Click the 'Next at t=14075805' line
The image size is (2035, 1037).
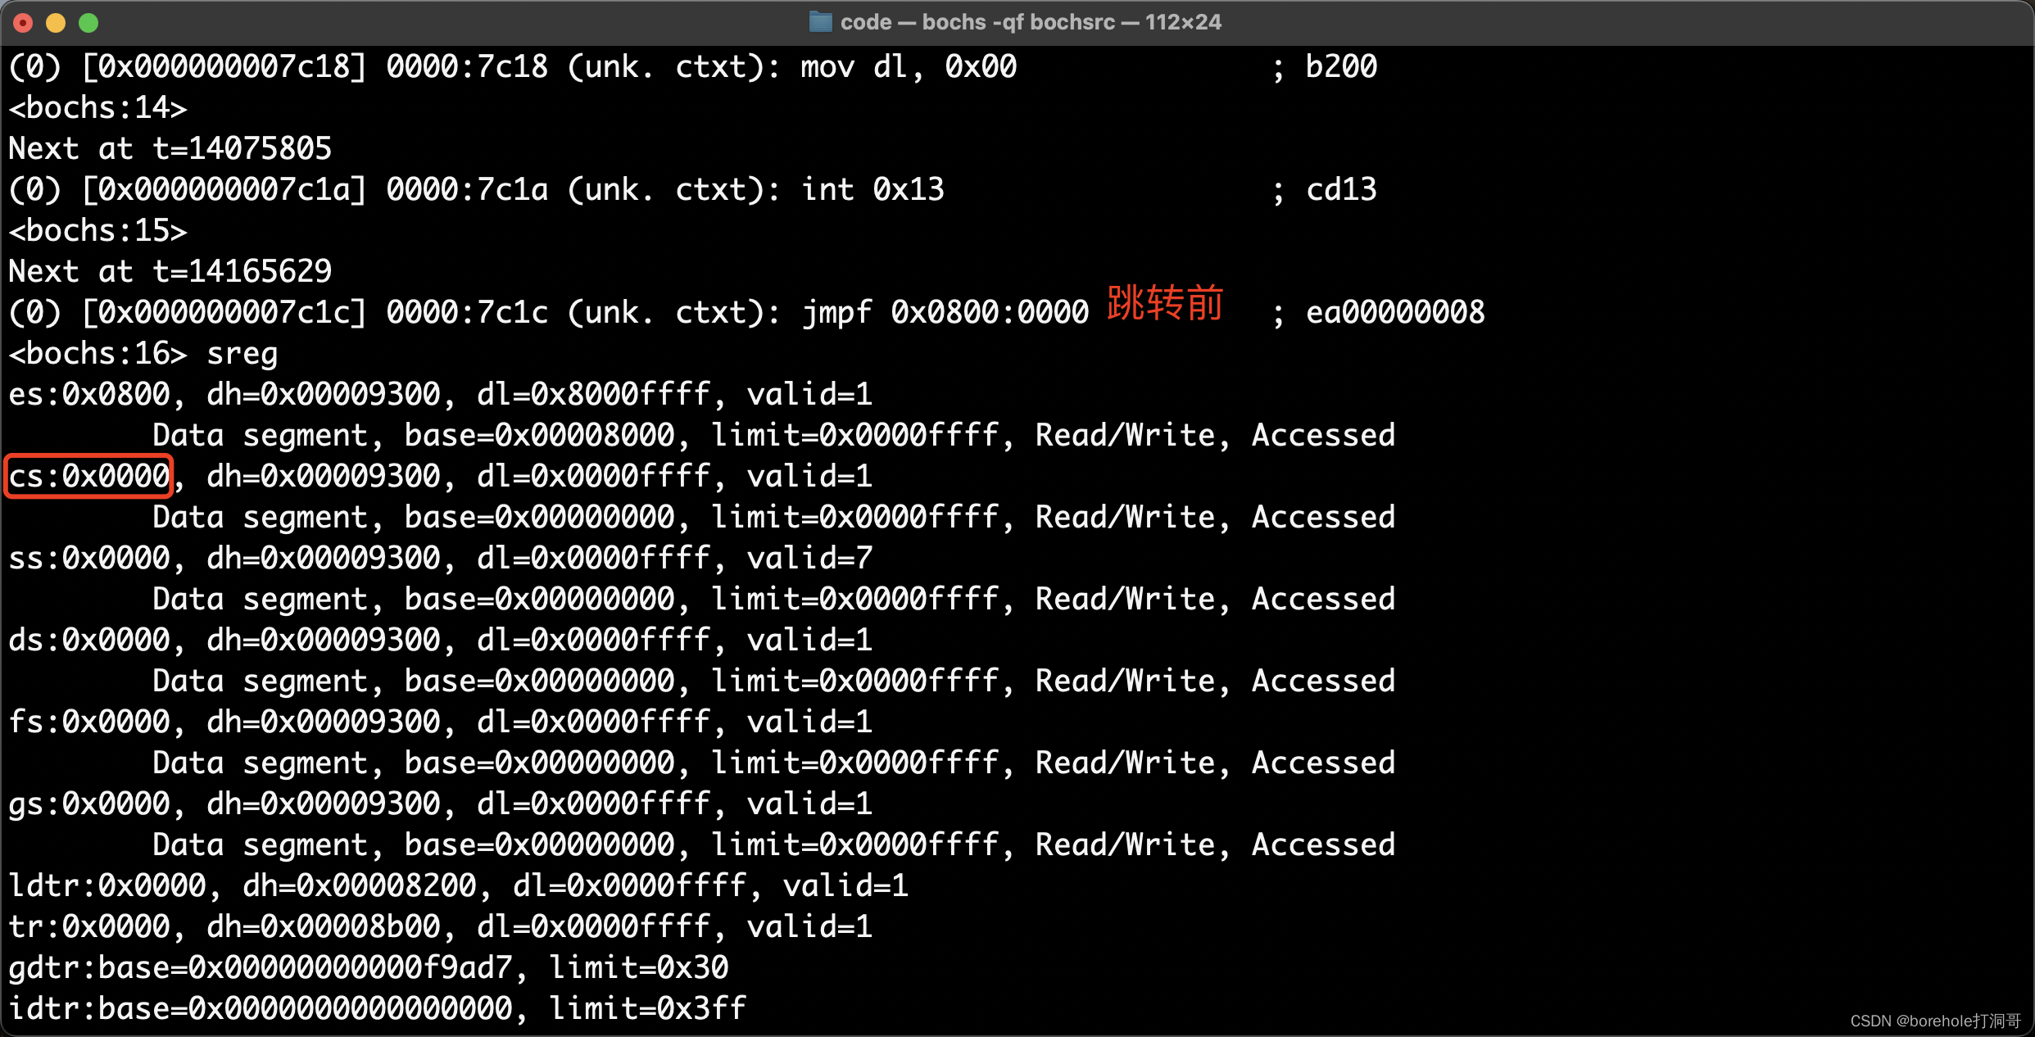pos(170,149)
